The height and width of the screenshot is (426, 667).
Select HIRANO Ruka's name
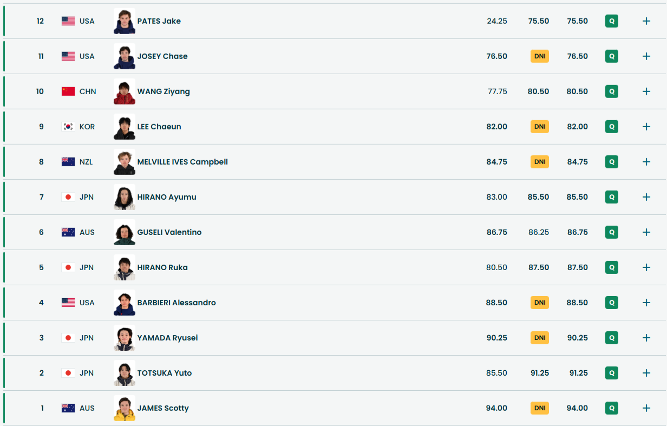162,267
